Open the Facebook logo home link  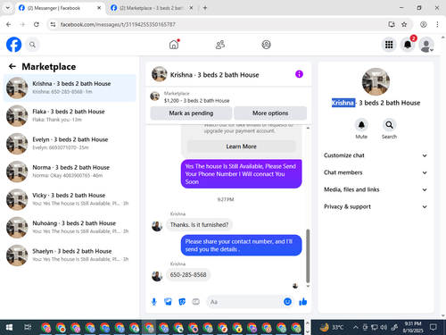coord(14,45)
